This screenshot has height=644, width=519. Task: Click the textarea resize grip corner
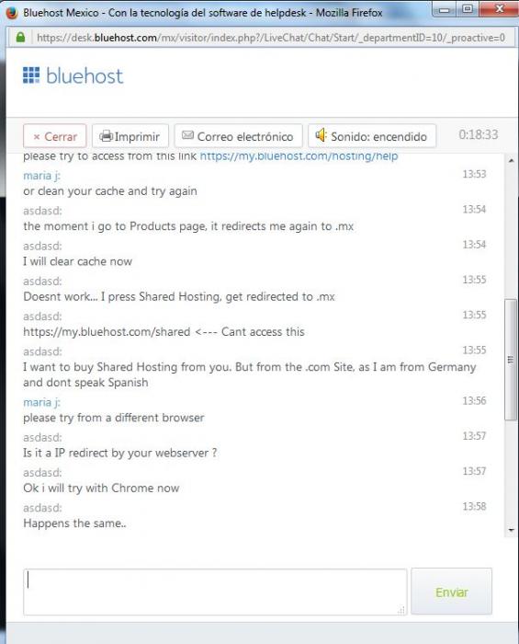coord(401,610)
